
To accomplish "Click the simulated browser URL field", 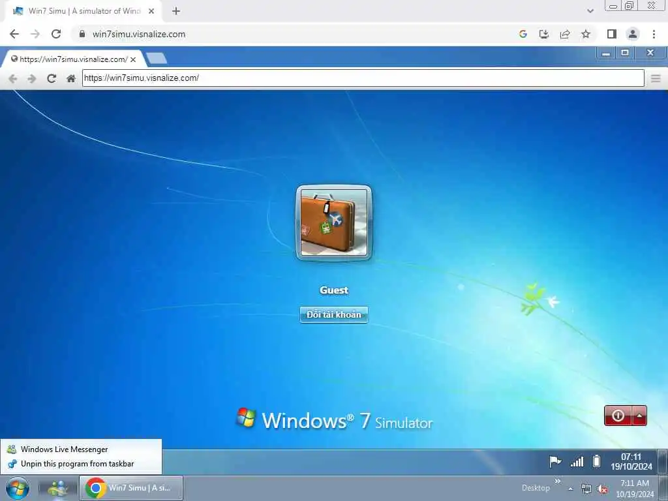I will [363, 78].
